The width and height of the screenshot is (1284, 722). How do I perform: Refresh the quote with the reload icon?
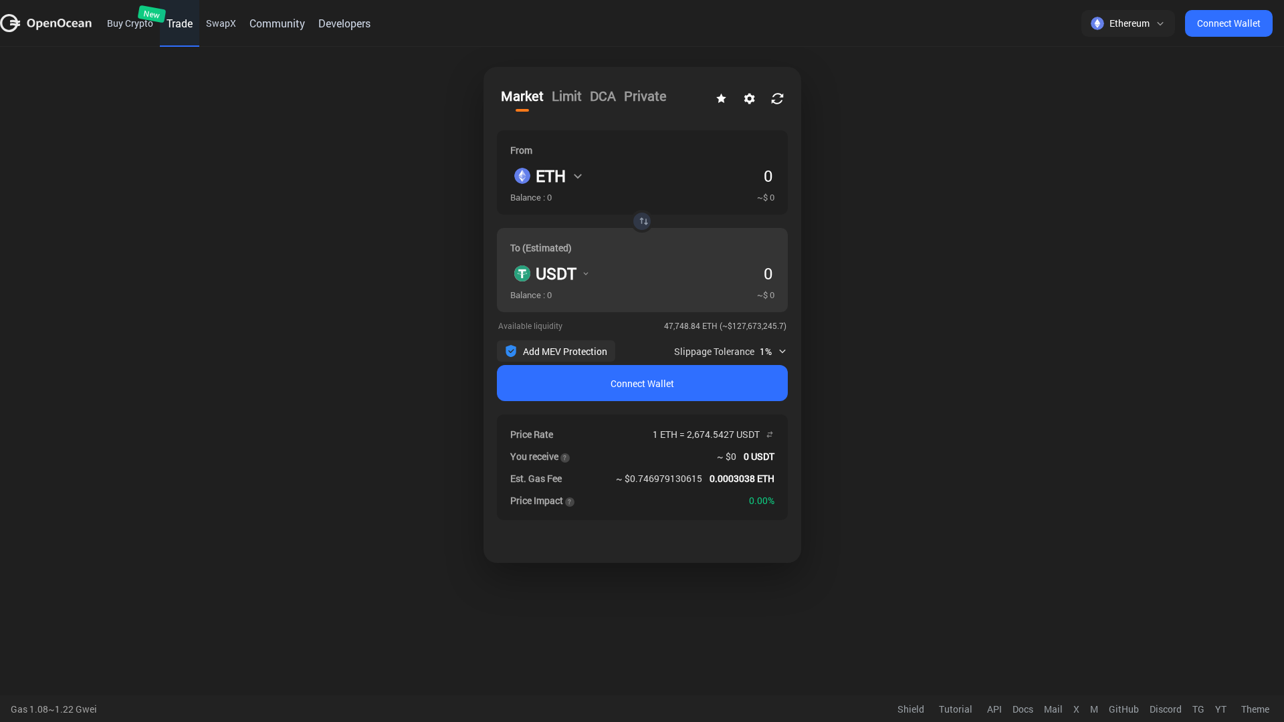pyautogui.click(x=777, y=98)
